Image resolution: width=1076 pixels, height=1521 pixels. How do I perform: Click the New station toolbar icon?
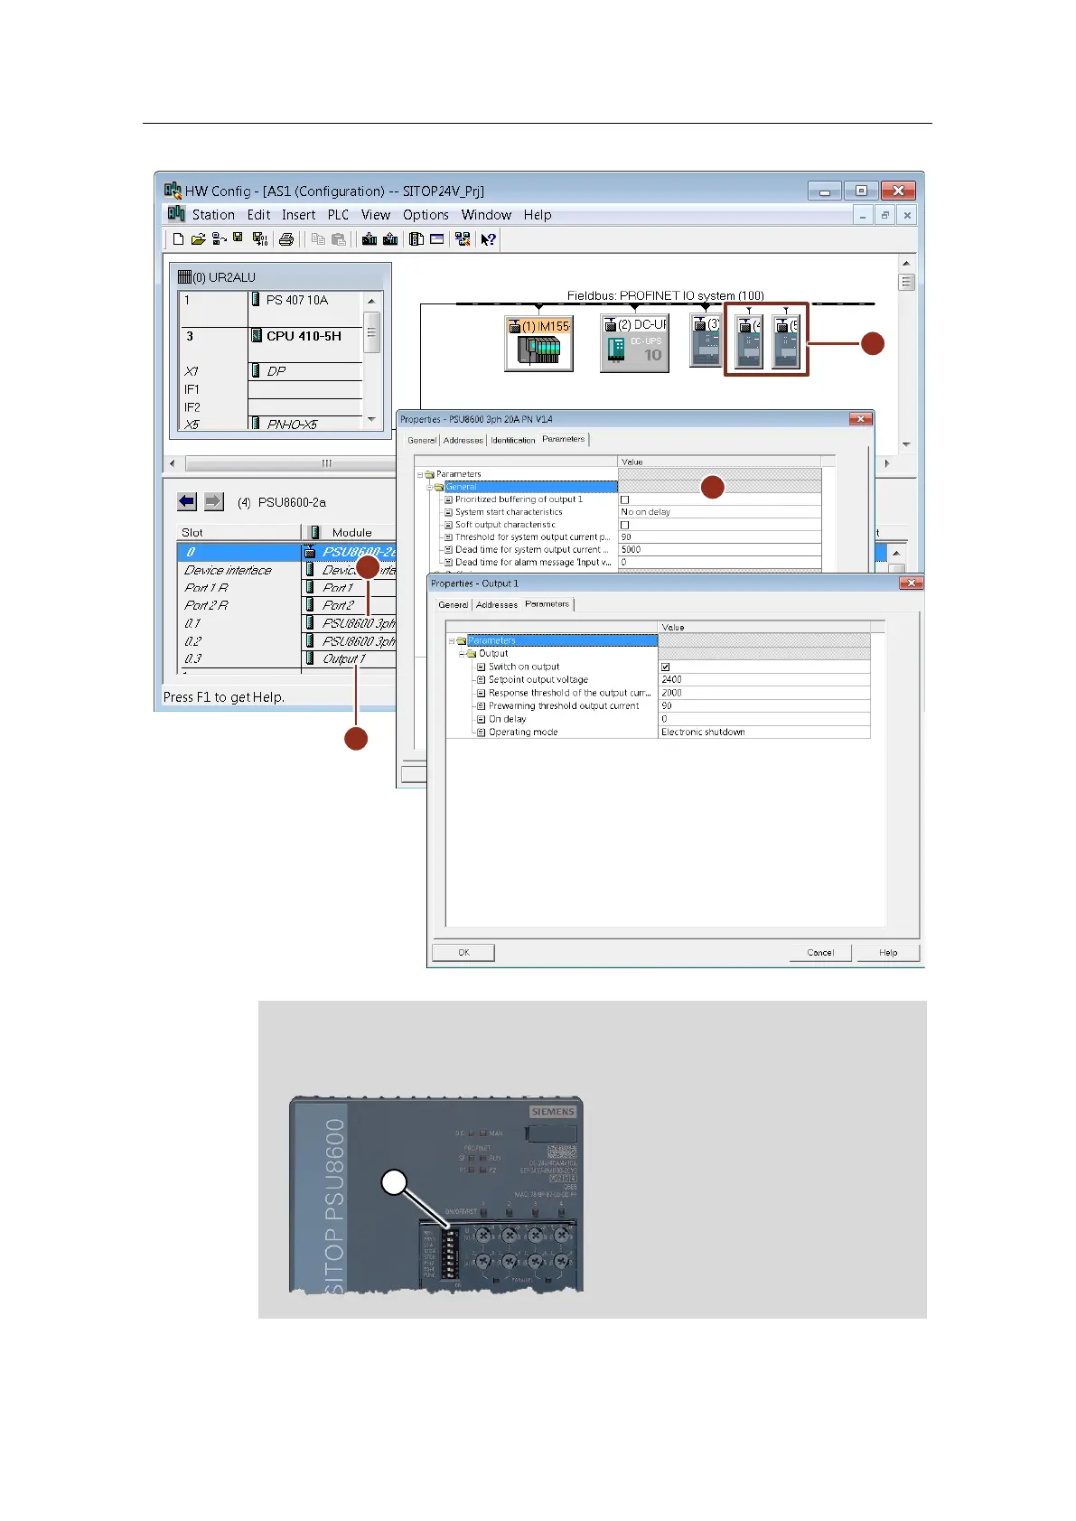(178, 239)
